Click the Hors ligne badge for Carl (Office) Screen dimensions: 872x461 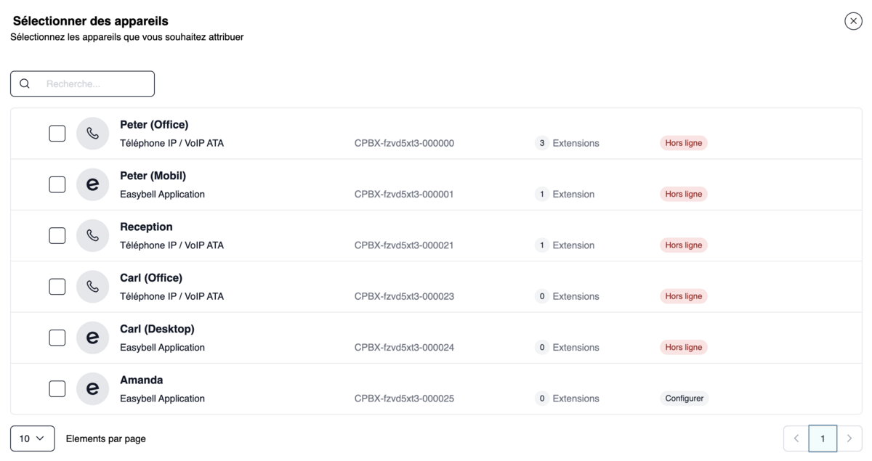coord(684,296)
